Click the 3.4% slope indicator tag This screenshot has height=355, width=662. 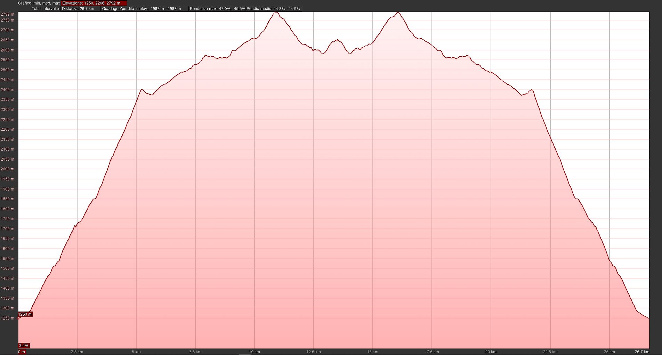tap(24, 346)
